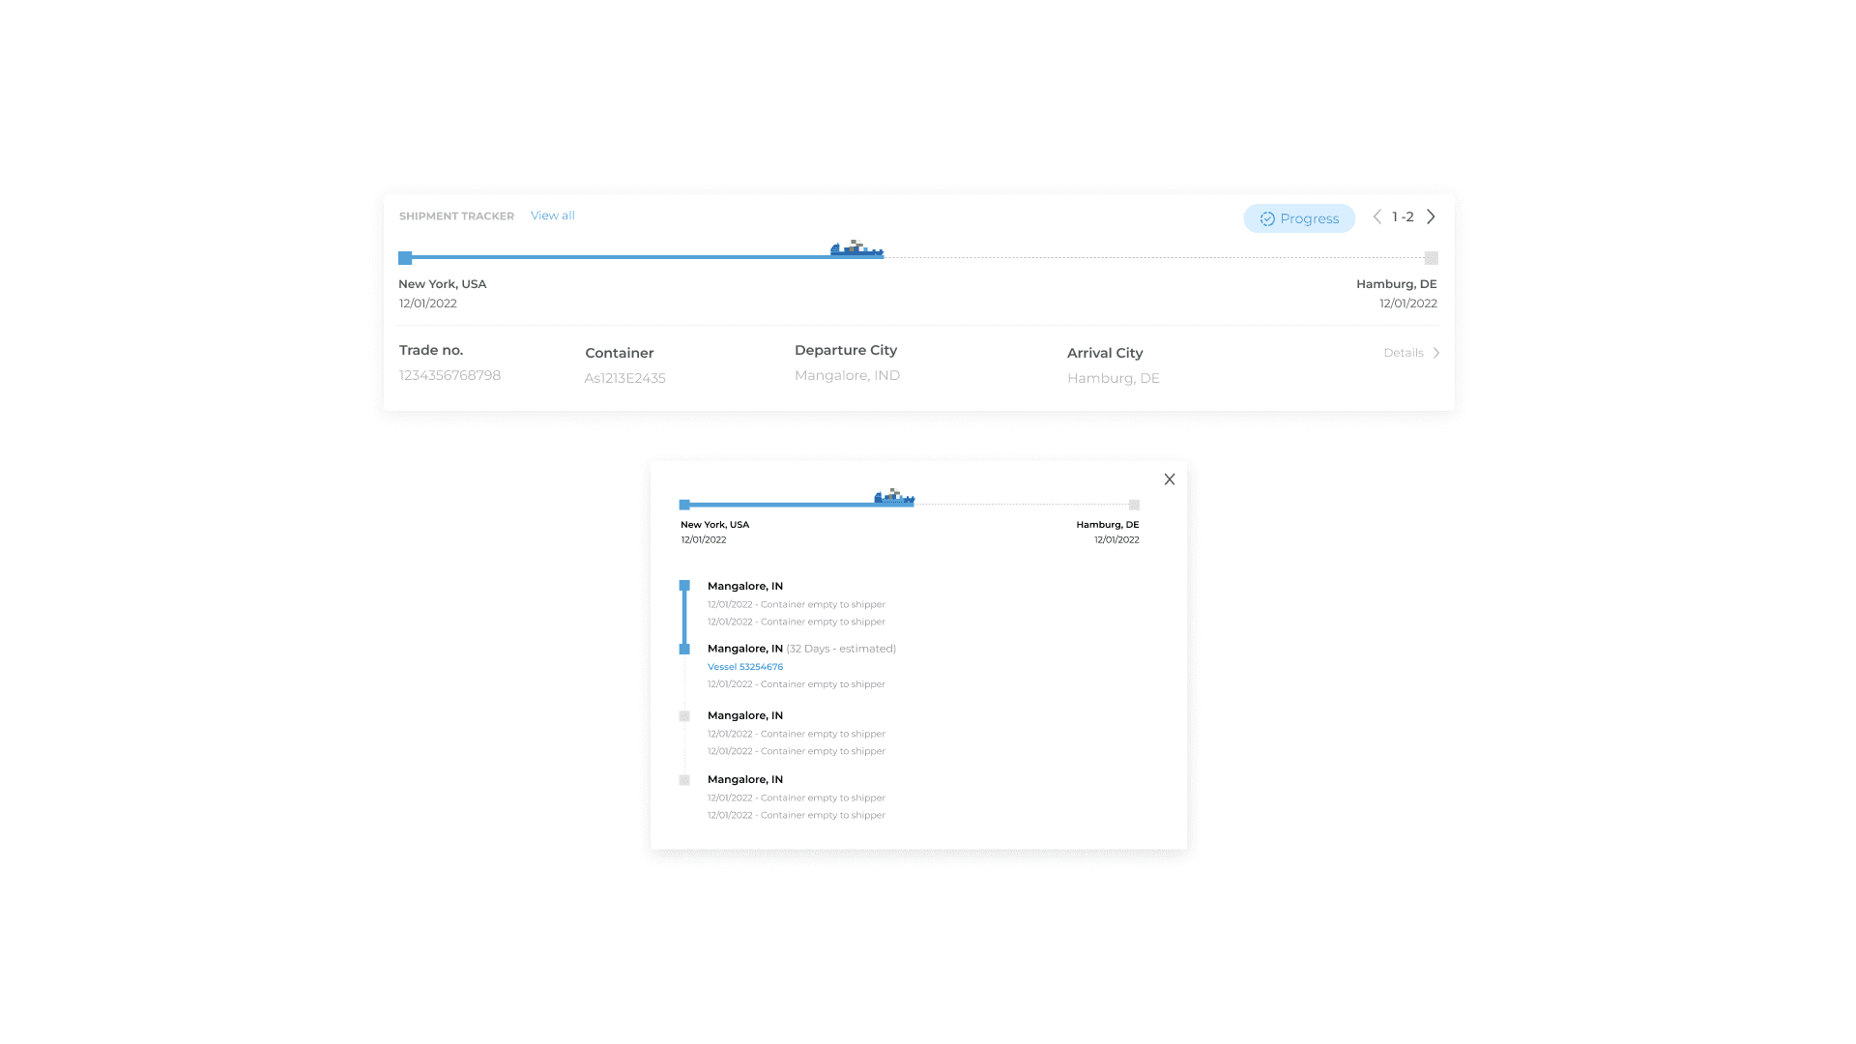Click the Progress status badge
The image size is (1856, 1044).
pos(1299,218)
